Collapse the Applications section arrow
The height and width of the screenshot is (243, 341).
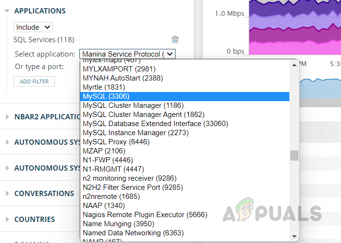[7, 11]
